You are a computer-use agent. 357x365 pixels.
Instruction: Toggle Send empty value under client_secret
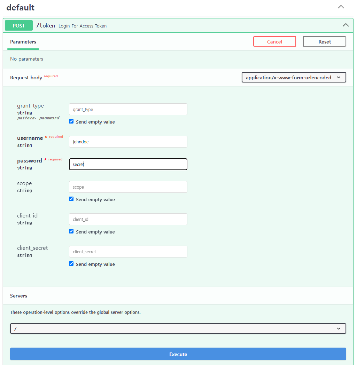tap(71, 264)
